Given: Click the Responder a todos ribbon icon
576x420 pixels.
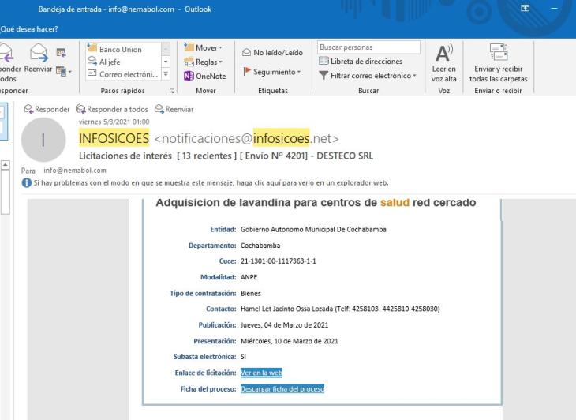Looking at the screenshot, I should (8, 62).
